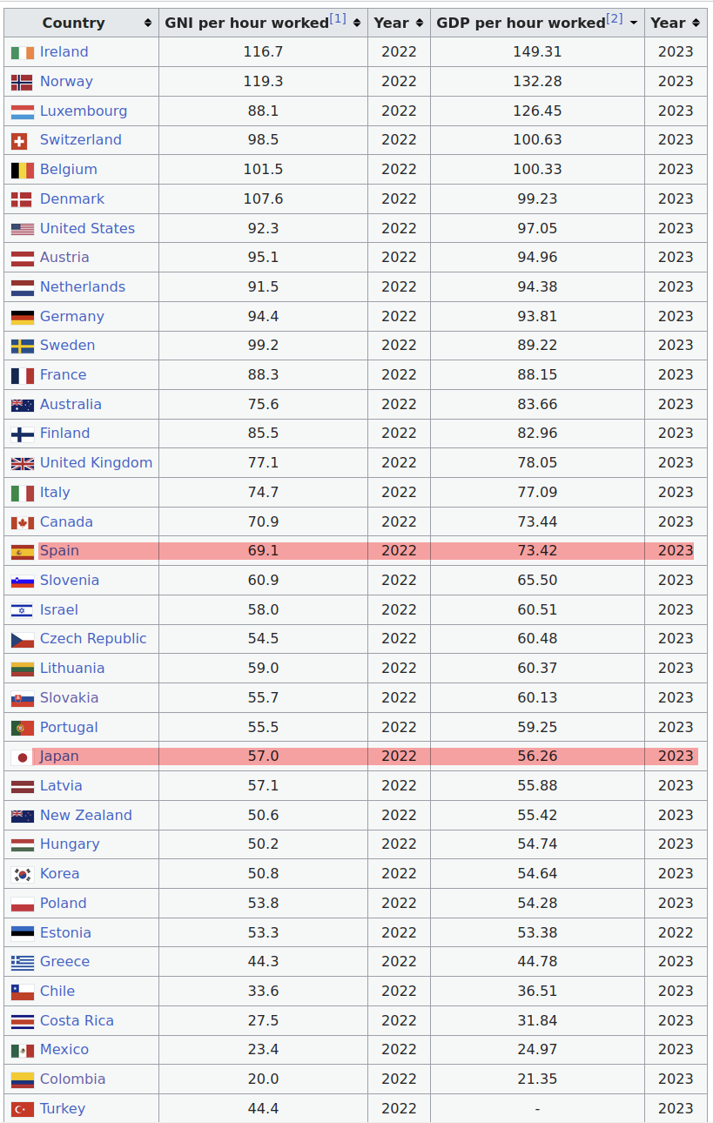Open the Switzerland country link
Viewport: 713px width, 1123px height.
(x=81, y=140)
